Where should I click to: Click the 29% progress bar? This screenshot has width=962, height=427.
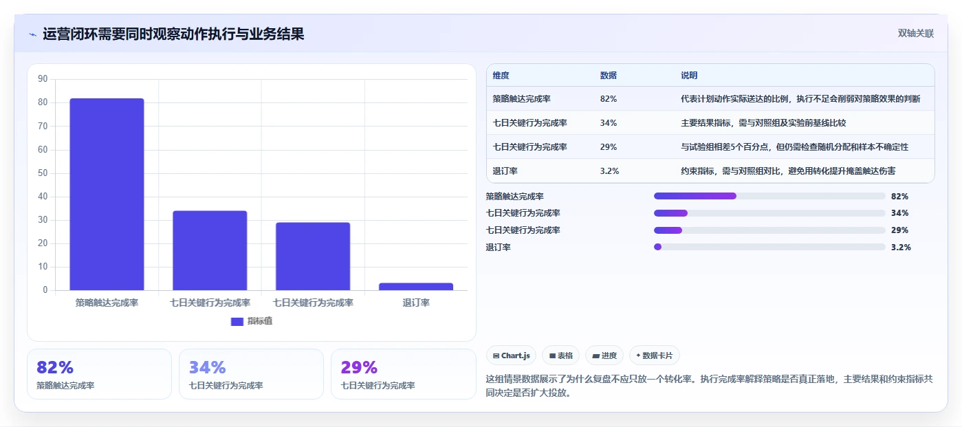pyautogui.click(x=769, y=230)
